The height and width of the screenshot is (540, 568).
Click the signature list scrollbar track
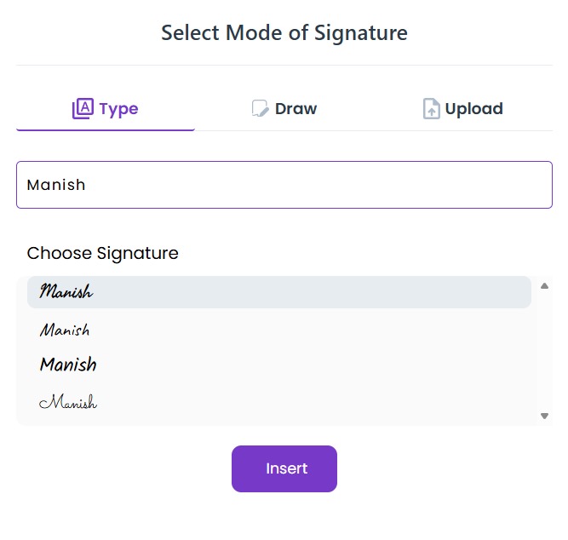(x=544, y=349)
